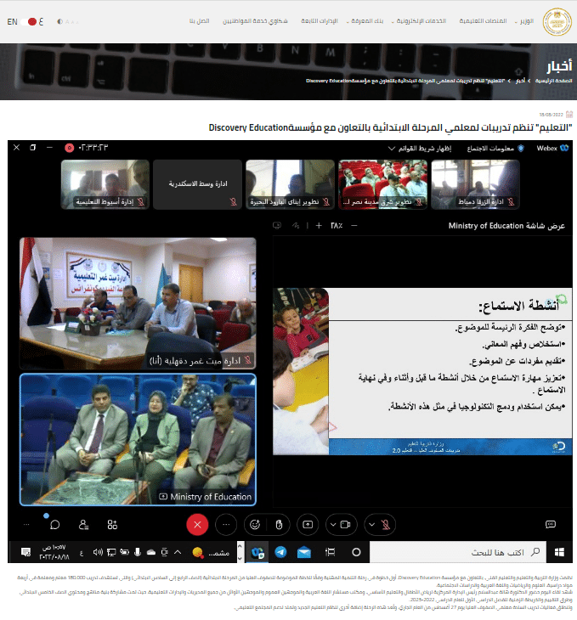The width and height of the screenshot is (577, 620).
Task: Open the Windows Start menu
Action: coord(559,552)
